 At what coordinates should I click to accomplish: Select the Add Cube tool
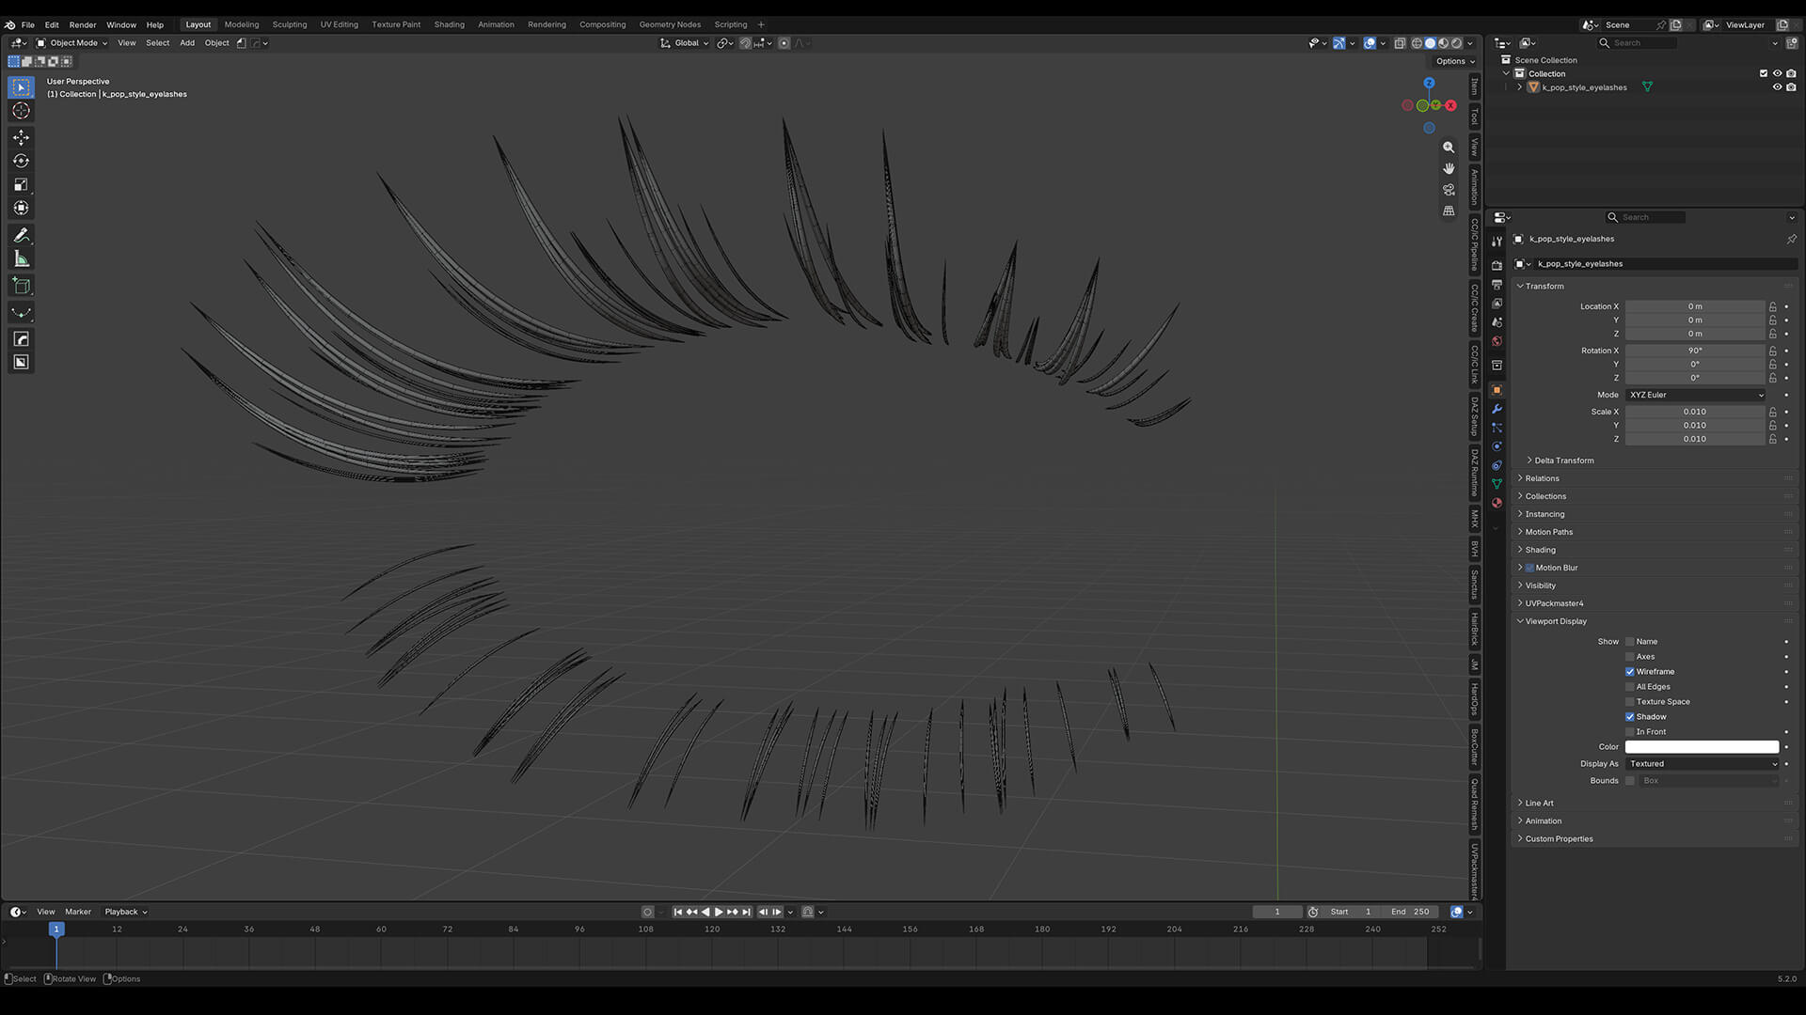(x=21, y=286)
